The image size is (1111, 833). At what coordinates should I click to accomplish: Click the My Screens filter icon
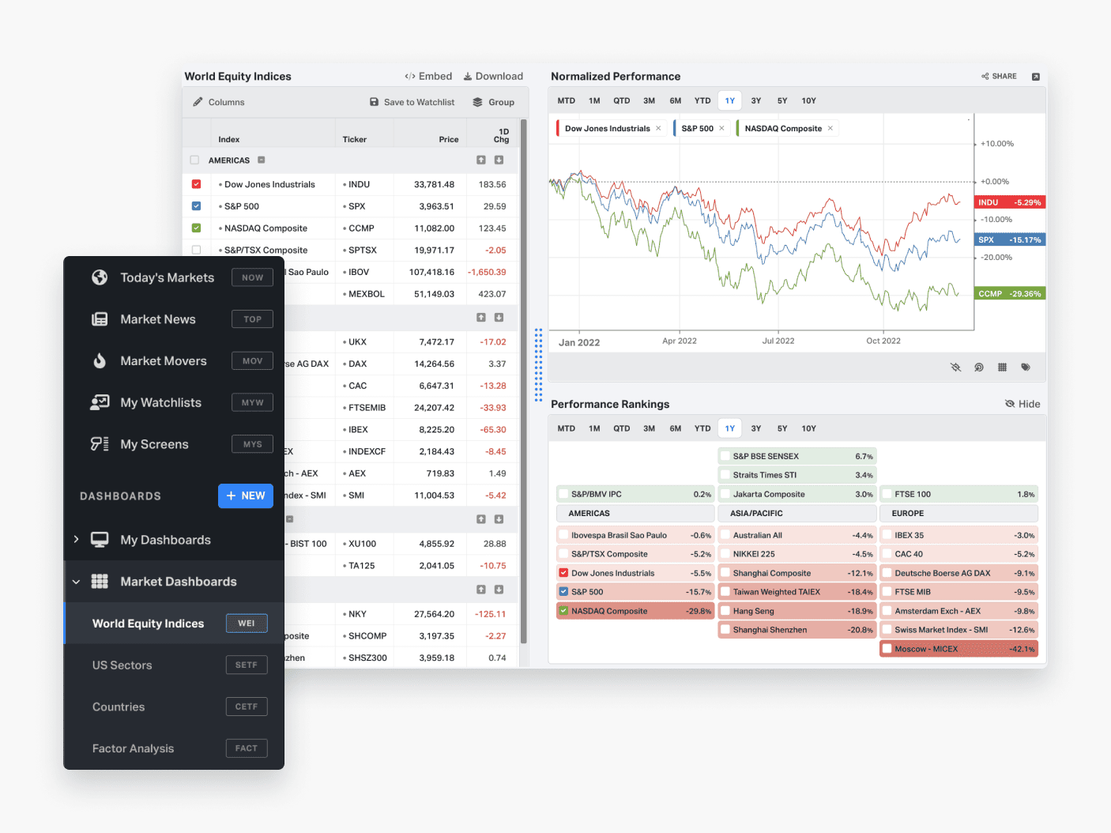[100, 444]
